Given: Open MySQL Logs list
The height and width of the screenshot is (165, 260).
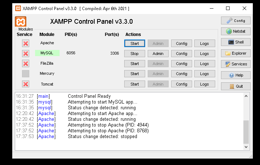Looking at the screenshot, I should [205, 54].
